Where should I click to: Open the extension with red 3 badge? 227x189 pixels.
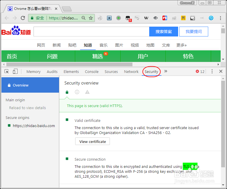(128, 19)
